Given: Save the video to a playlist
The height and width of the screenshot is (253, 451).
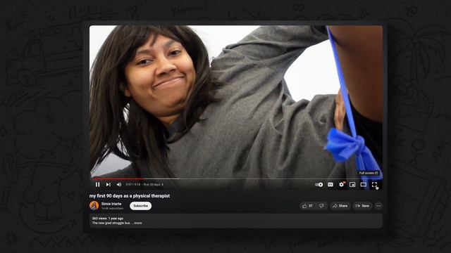Looking at the screenshot, I should pos(362,206).
